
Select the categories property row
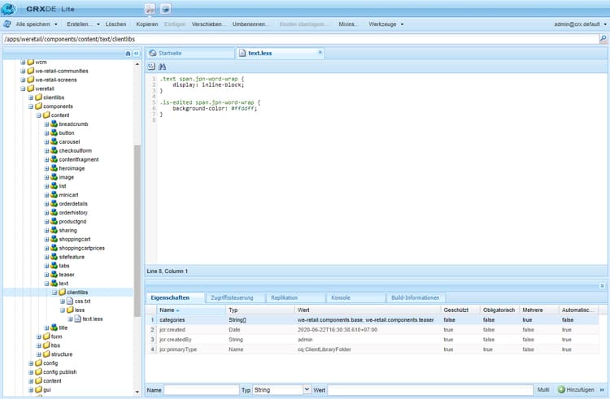(x=373, y=319)
